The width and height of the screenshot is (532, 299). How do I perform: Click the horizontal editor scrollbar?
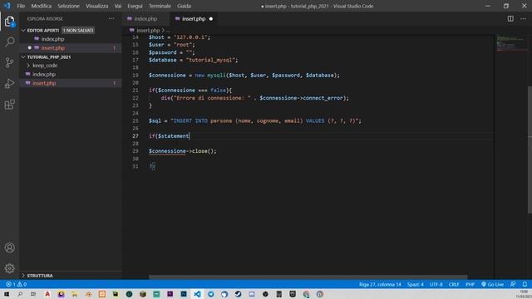coord(308,277)
